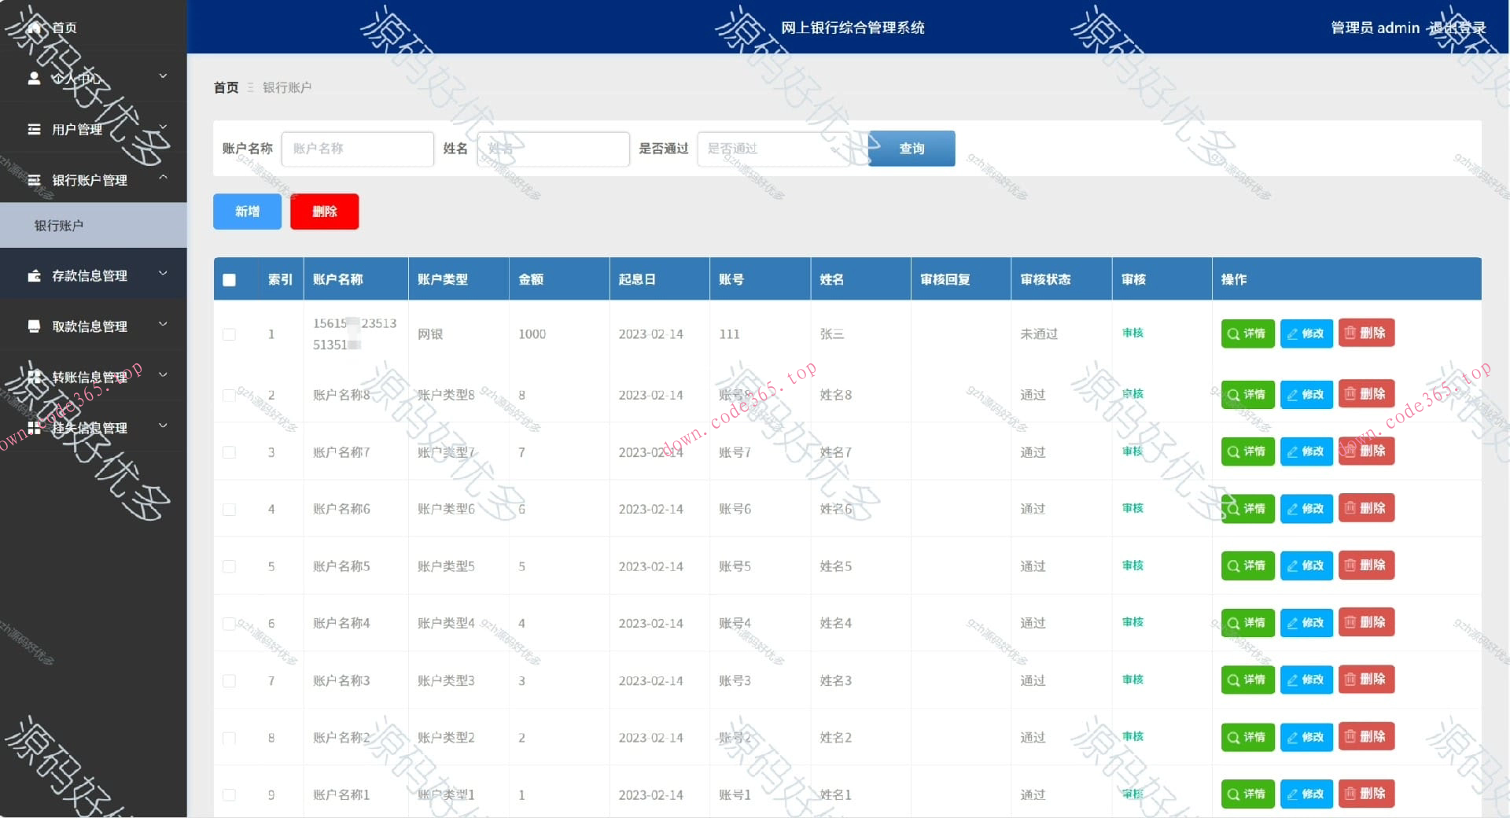This screenshot has height=818, width=1510.
Task: Click the 取款信息管理 sidebar icon
Action: click(x=34, y=326)
